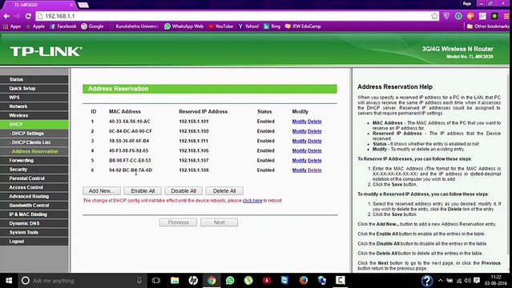Viewport: 512px width, 288px height.
Task: Open Quick Setup in the sidebar
Action: coord(34,88)
